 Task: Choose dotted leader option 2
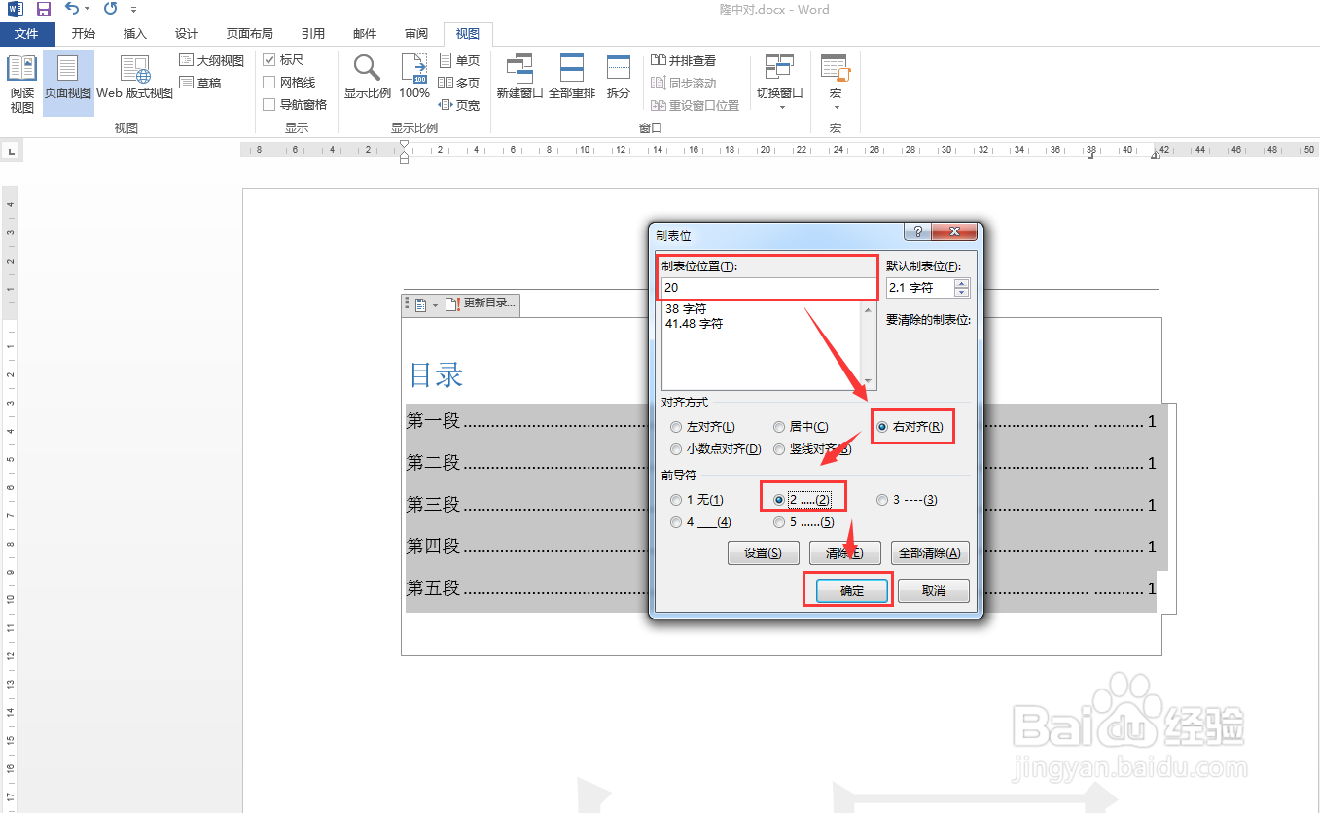(x=779, y=500)
